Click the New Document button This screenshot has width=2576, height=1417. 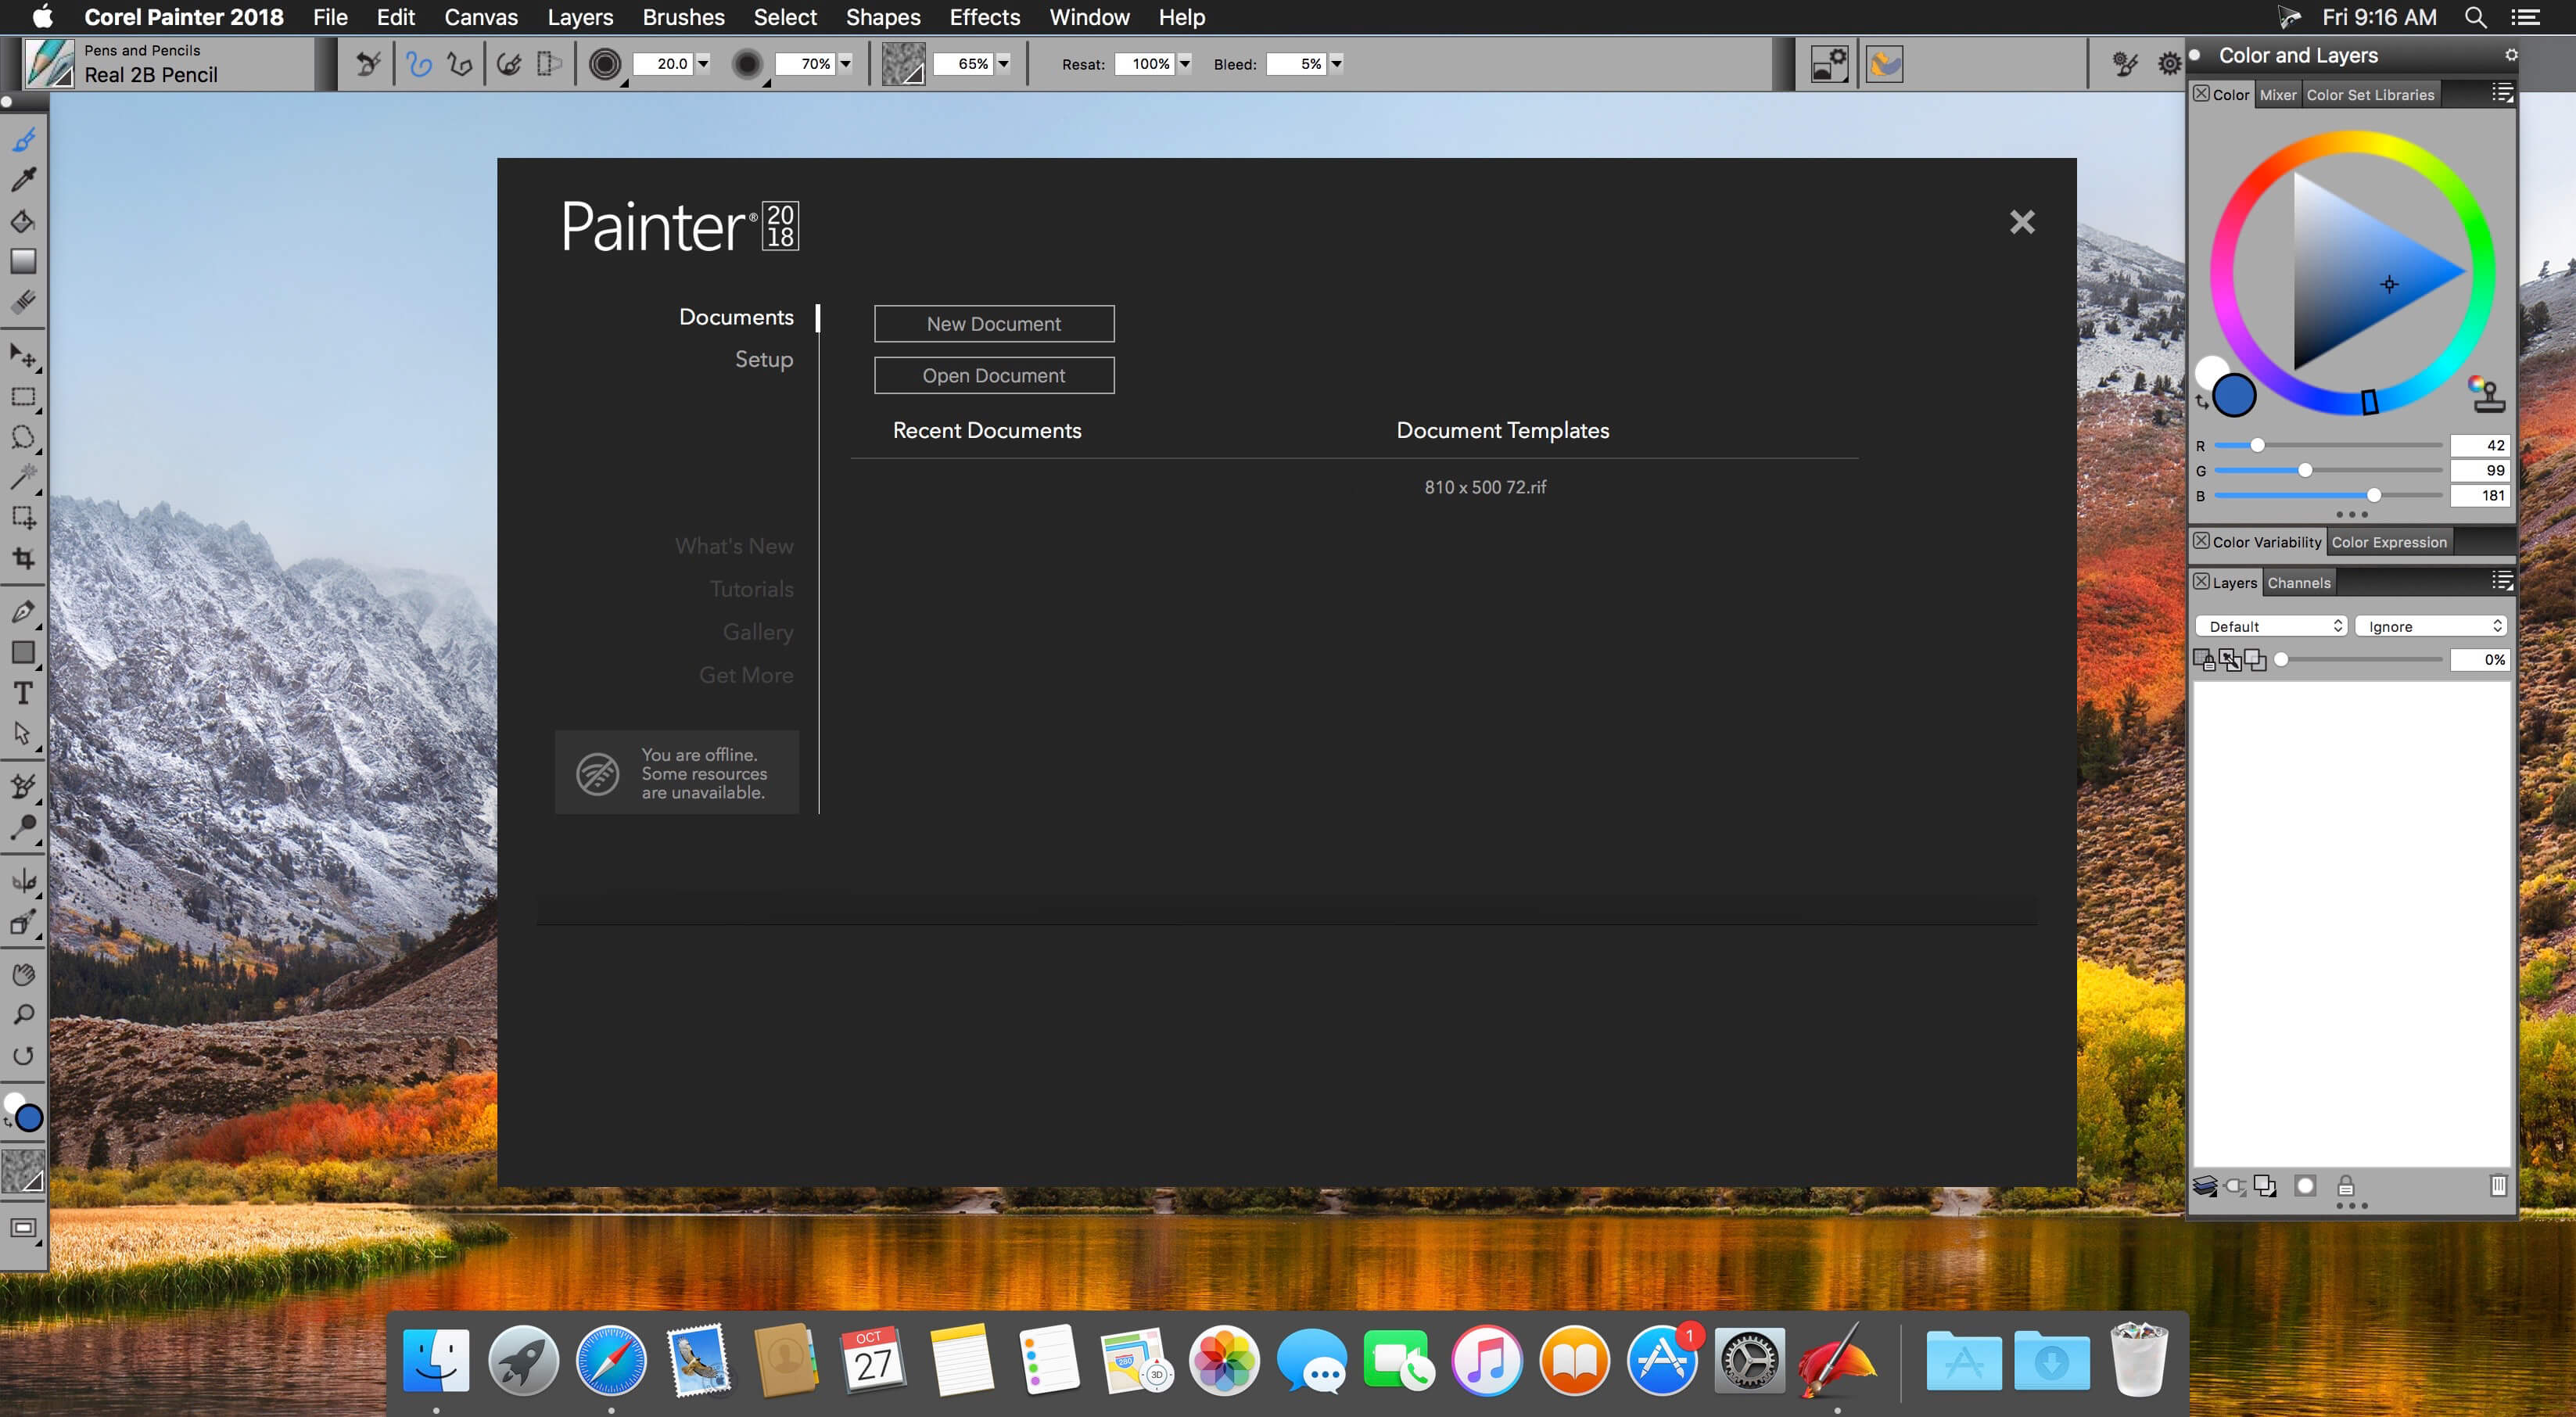994,324
